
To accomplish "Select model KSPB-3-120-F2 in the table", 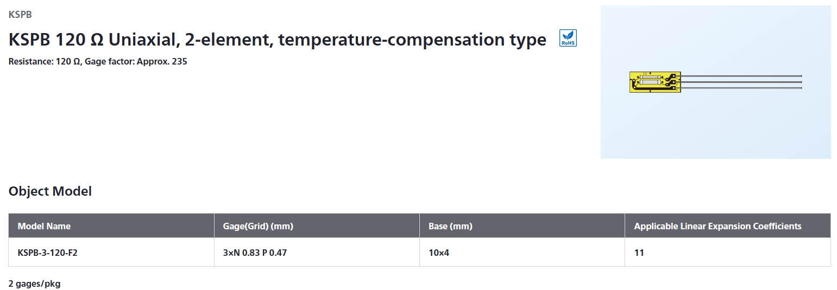I will tap(48, 253).
